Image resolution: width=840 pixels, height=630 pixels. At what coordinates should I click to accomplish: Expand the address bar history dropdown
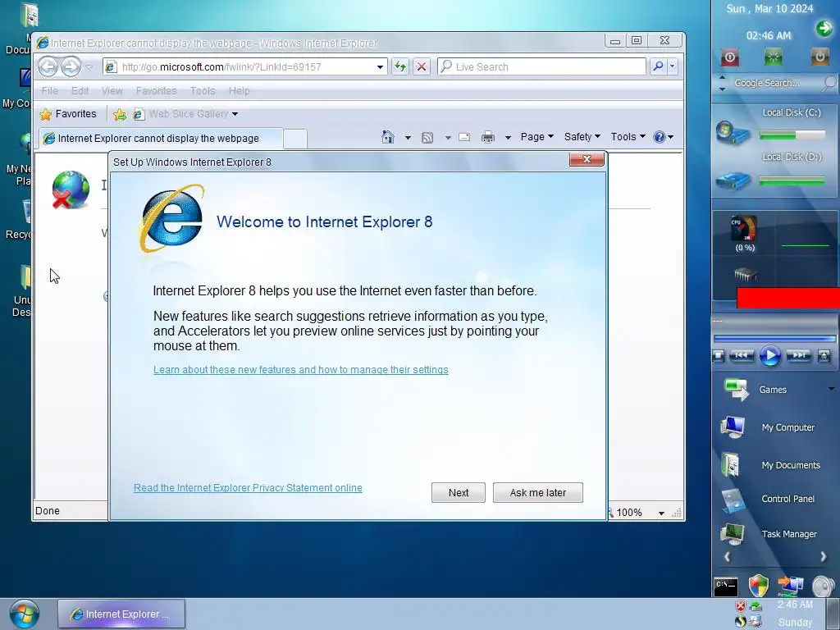pyautogui.click(x=380, y=67)
